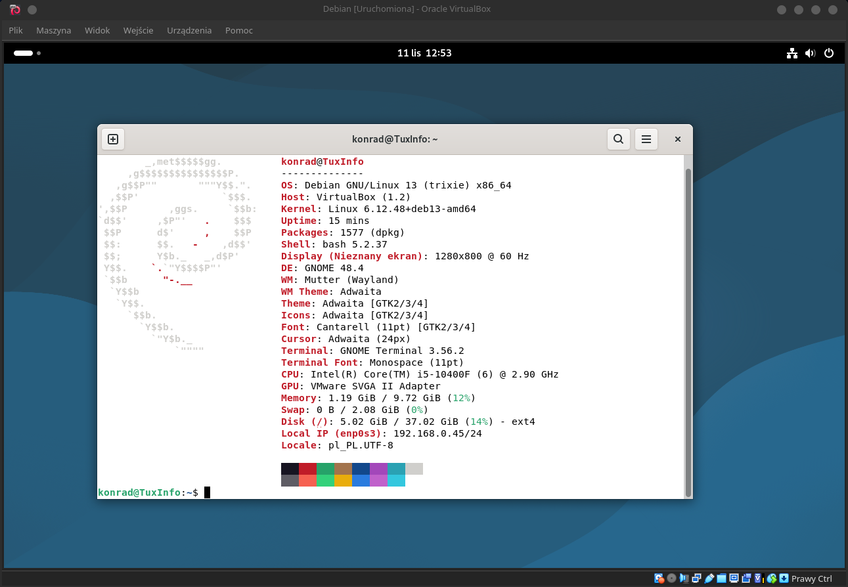Click the keyboard capture arrow indicator beside Prawy Ctrl
Image resolution: width=848 pixels, height=587 pixels.
[x=784, y=578]
